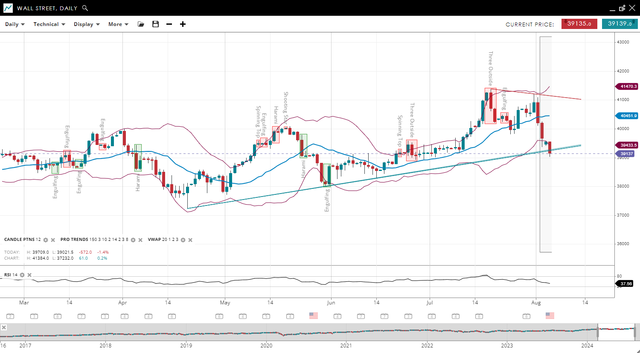Open Candle Ptns indicator settings gear
Viewport: 640px width, 353px height.
pyautogui.click(x=46, y=240)
